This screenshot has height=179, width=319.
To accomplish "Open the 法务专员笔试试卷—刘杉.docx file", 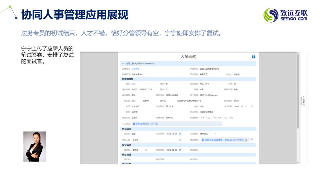I will pyautogui.click(x=223, y=140).
